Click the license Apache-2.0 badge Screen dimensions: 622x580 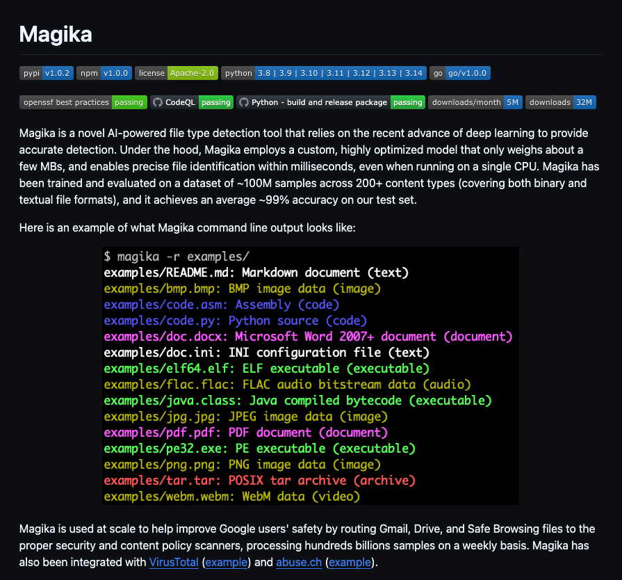coord(176,73)
